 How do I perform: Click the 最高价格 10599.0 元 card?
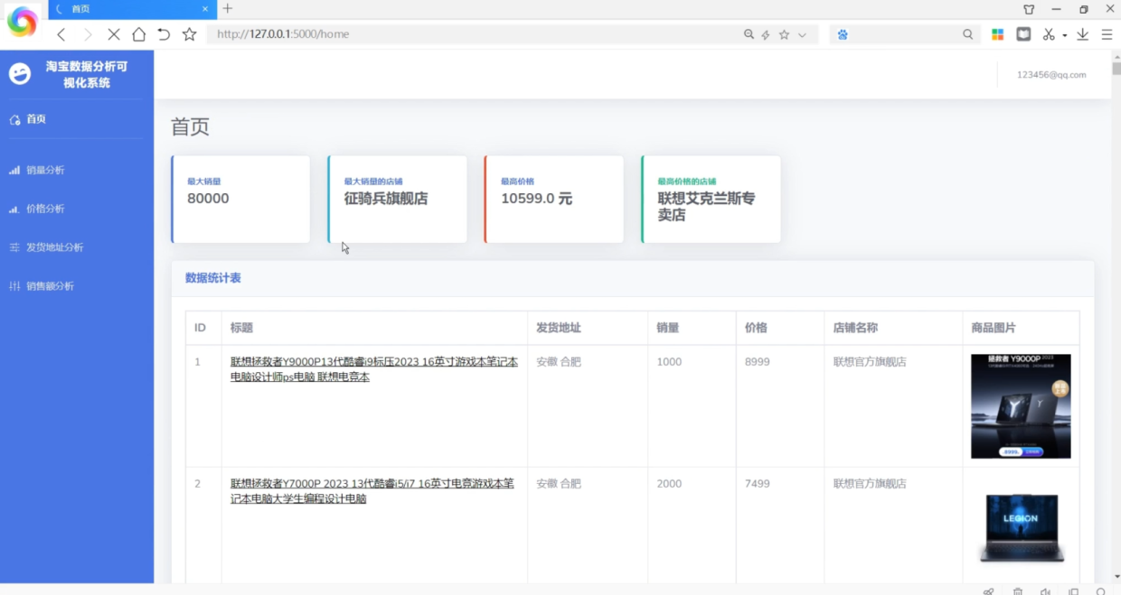(x=554, y=199)
